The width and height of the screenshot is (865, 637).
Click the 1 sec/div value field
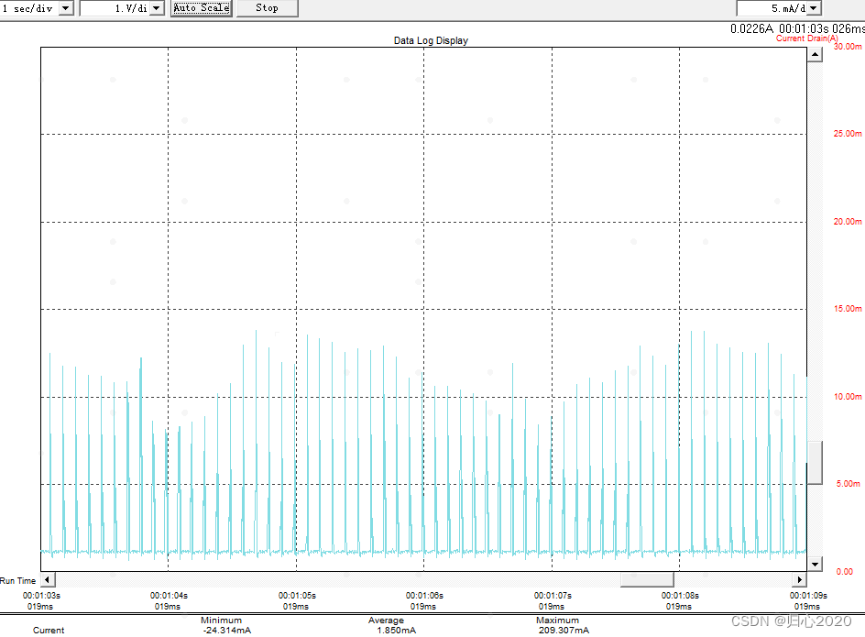(x=28, y=8)
